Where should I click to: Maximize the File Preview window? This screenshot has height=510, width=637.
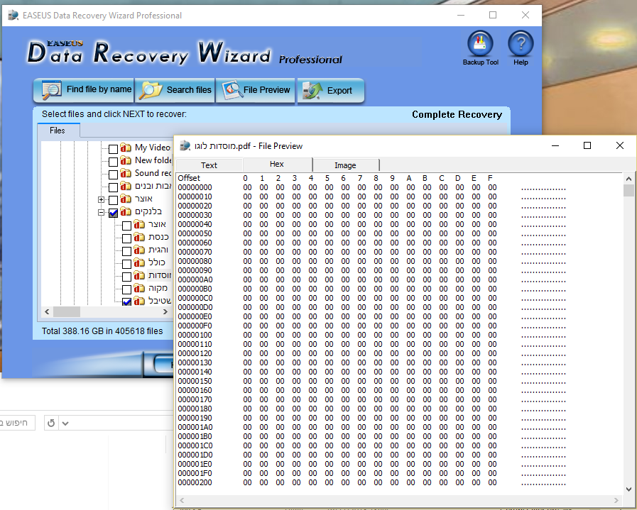pos(587,145)
